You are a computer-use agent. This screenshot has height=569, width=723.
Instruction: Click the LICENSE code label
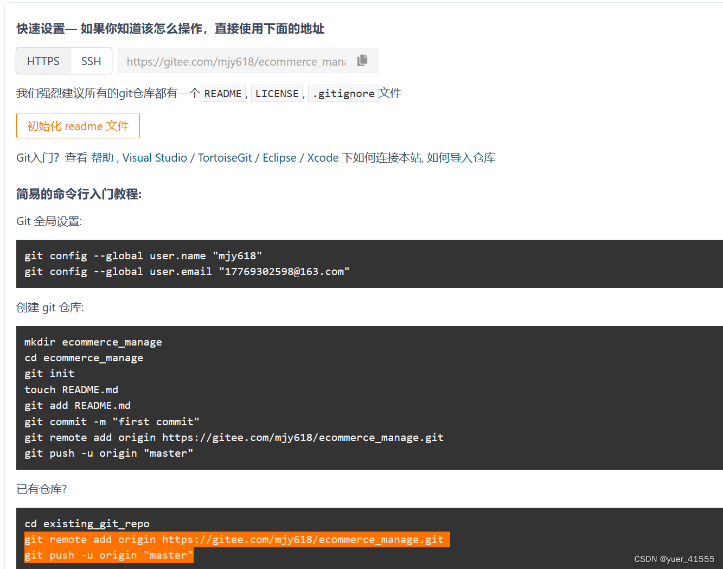point(277,93)
